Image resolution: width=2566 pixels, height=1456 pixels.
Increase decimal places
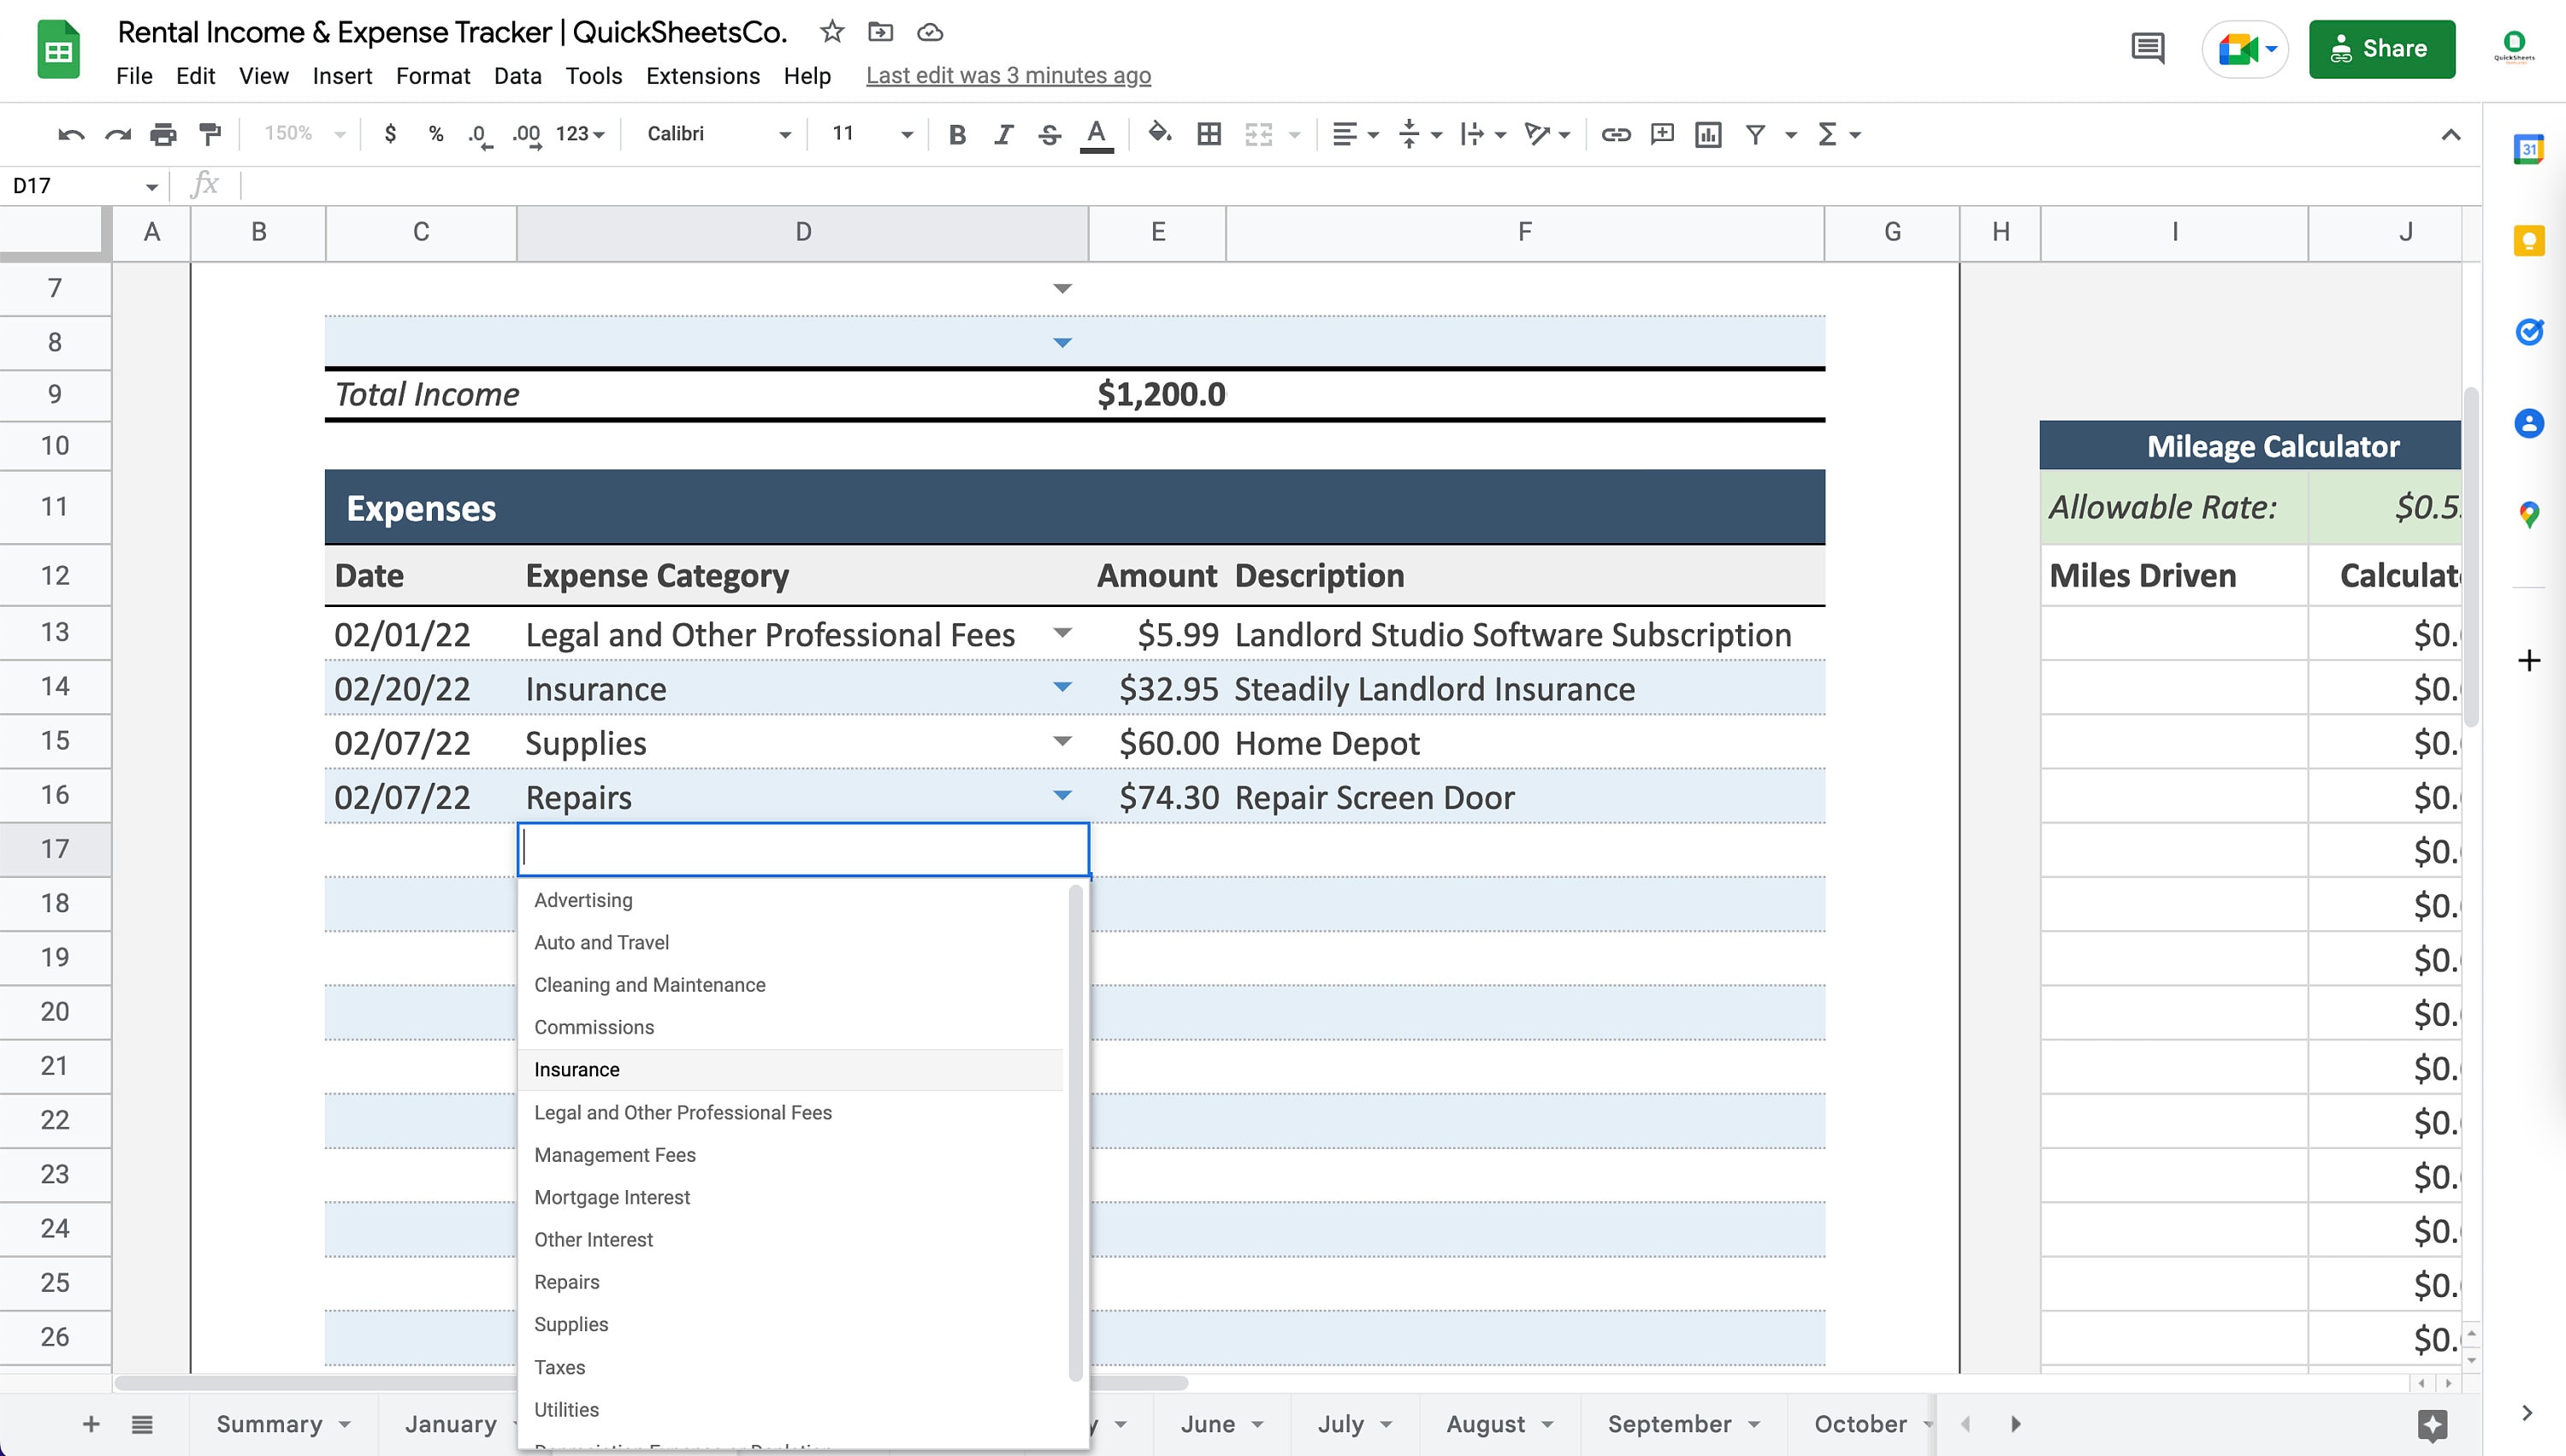(527, 134)
